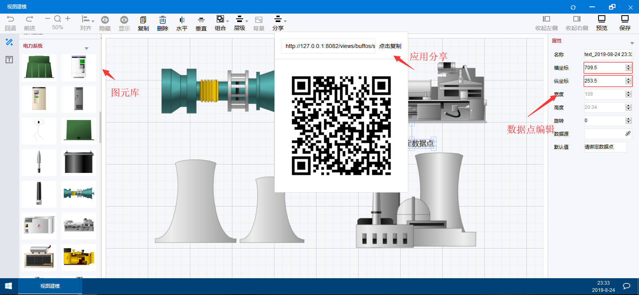639x295 pixels.
Task: Click 视图建模 taskbar button
Action: (50, 286)
